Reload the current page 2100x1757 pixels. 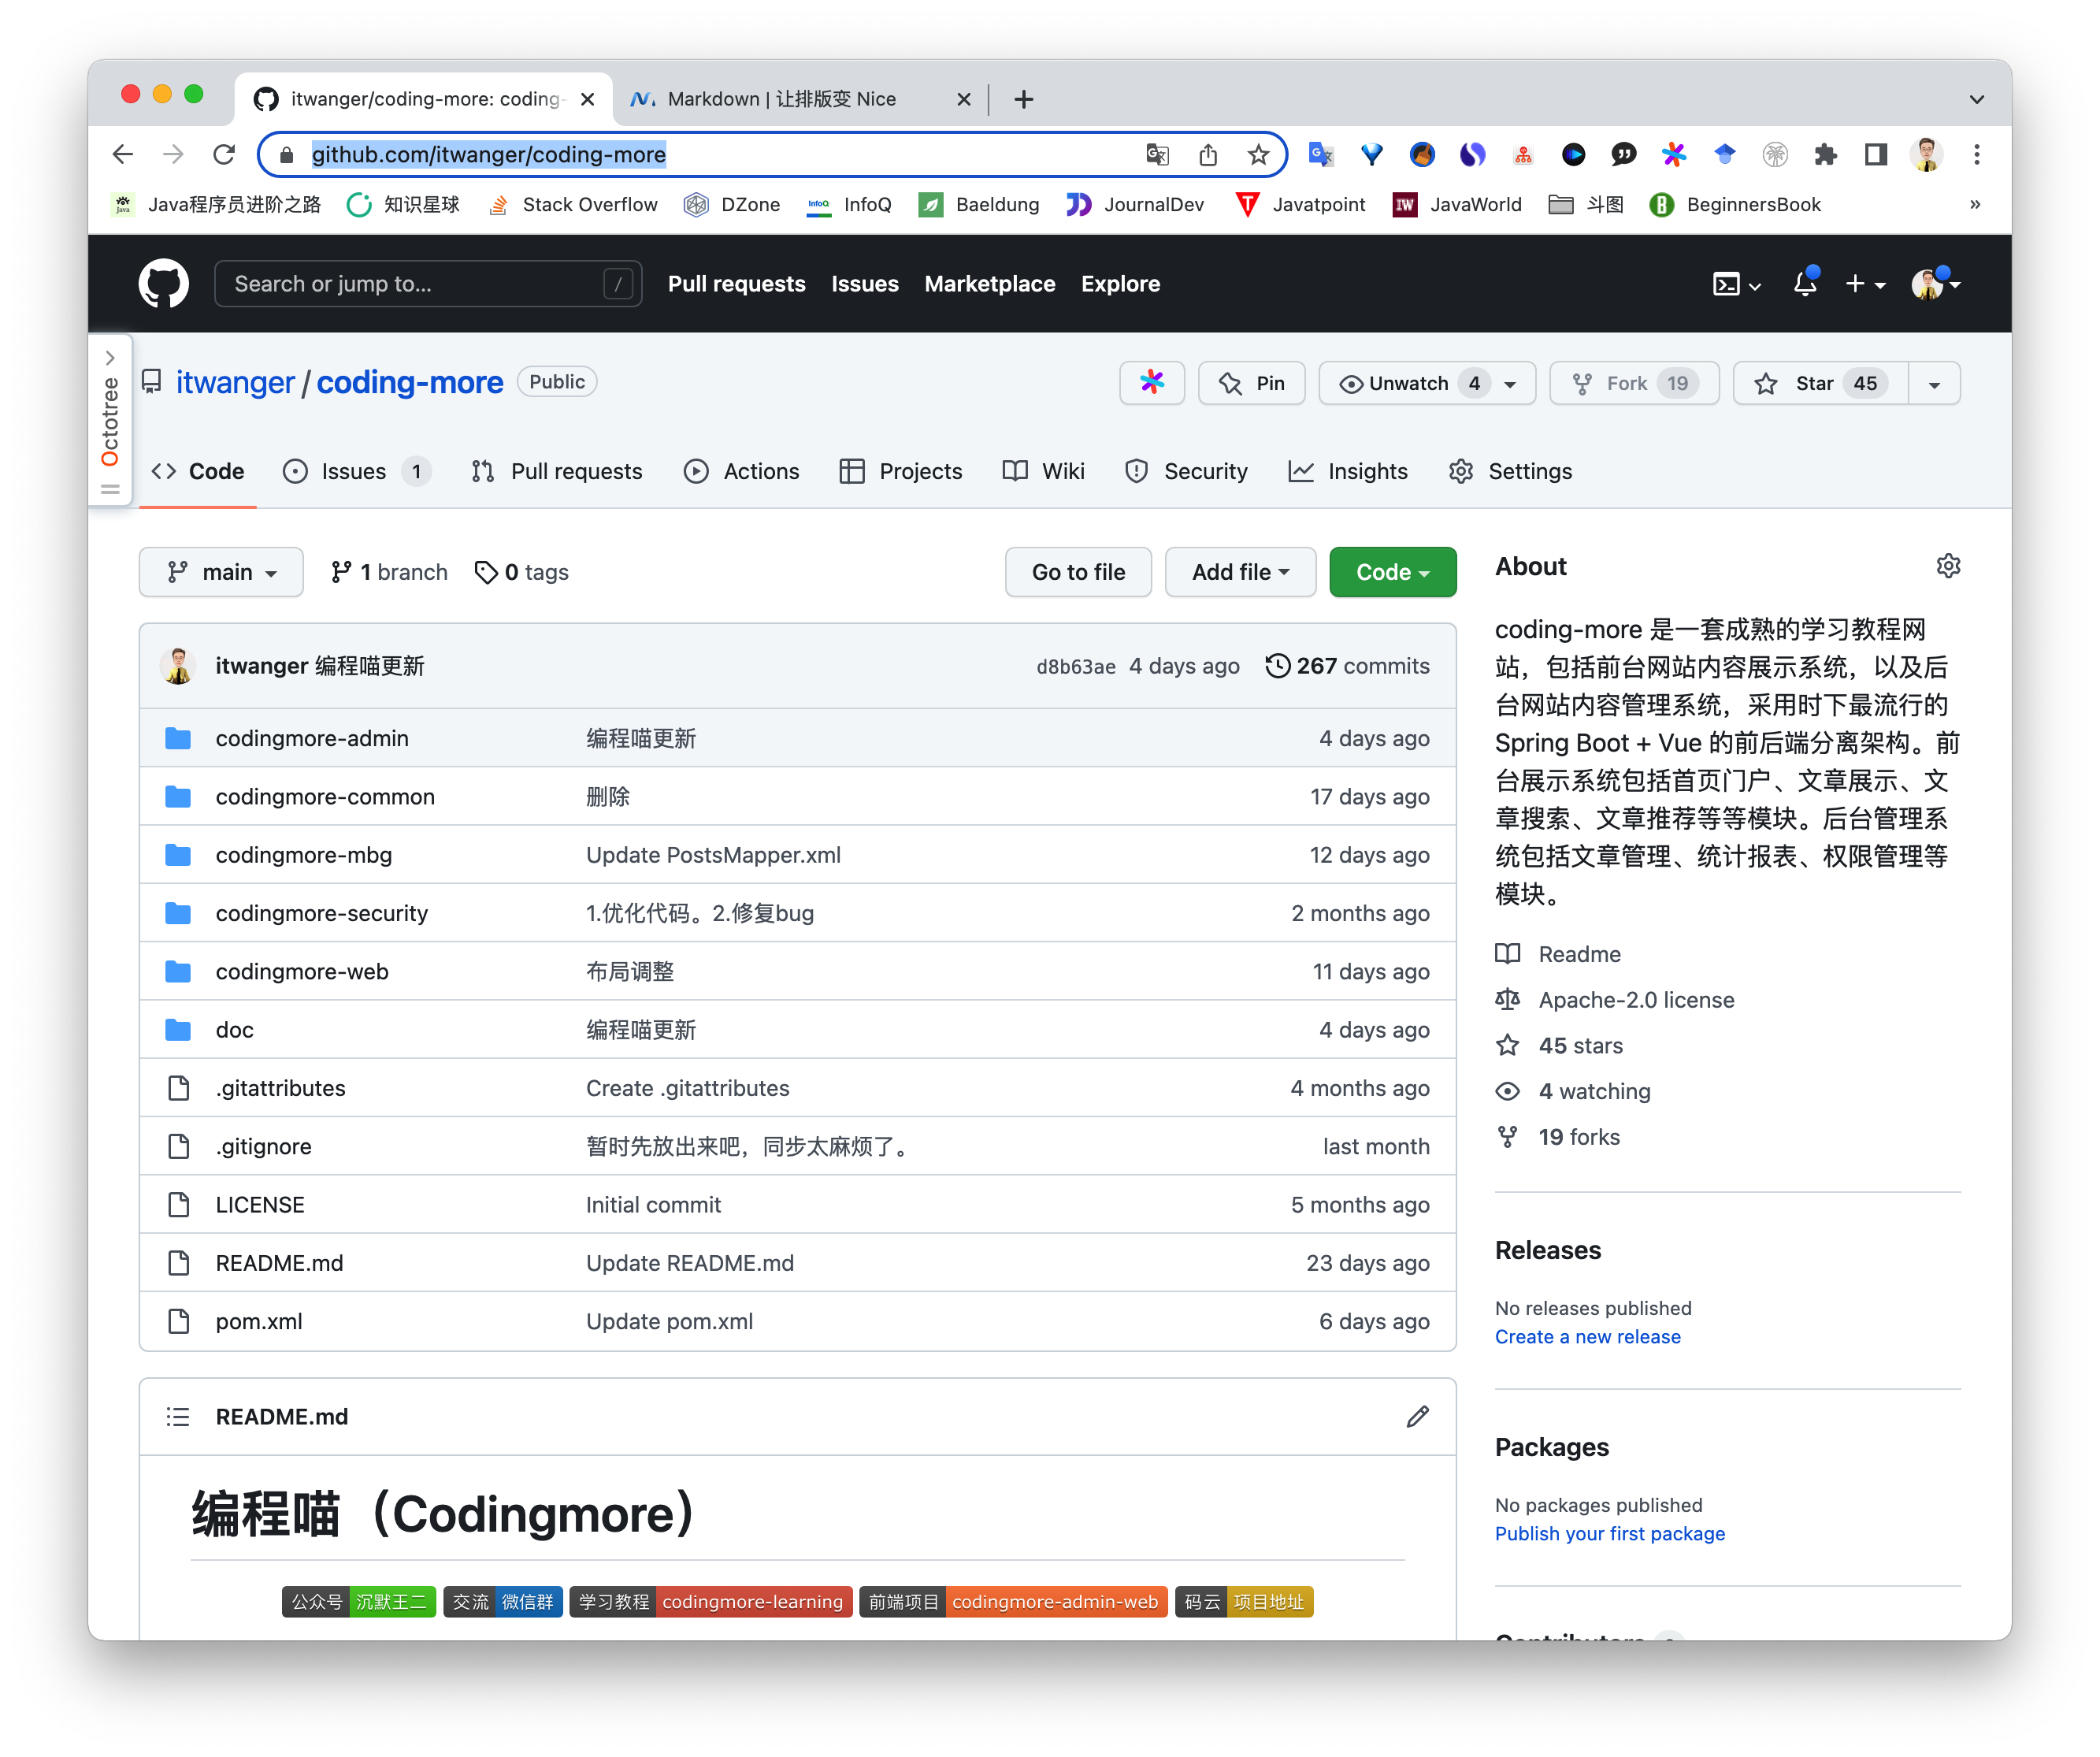tap(224, 155)
